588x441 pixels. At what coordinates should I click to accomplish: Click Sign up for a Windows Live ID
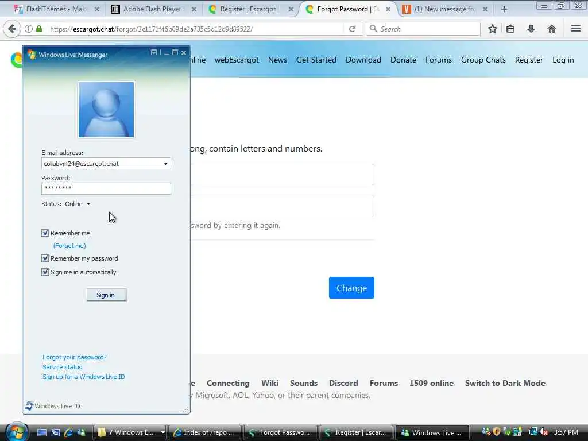point(84,377)
